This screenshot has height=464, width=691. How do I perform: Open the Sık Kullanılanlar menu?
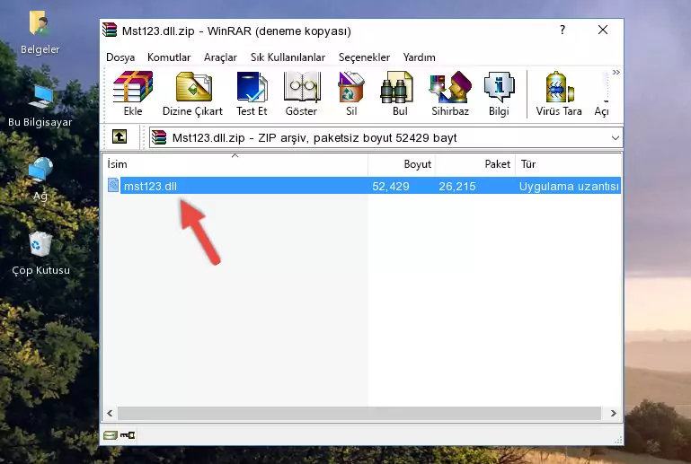[x=288, y=57]
